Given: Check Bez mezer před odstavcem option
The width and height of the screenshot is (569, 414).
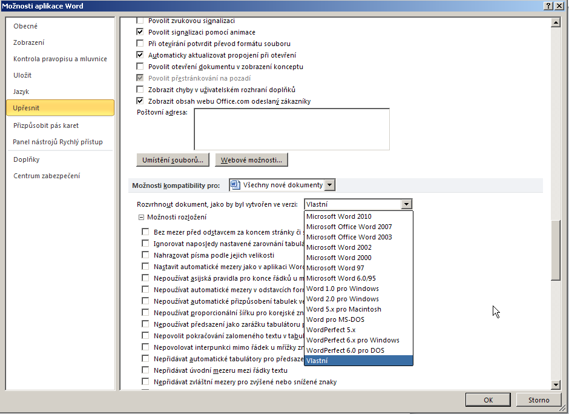Looking at the screenshot, I should point(145,232).
